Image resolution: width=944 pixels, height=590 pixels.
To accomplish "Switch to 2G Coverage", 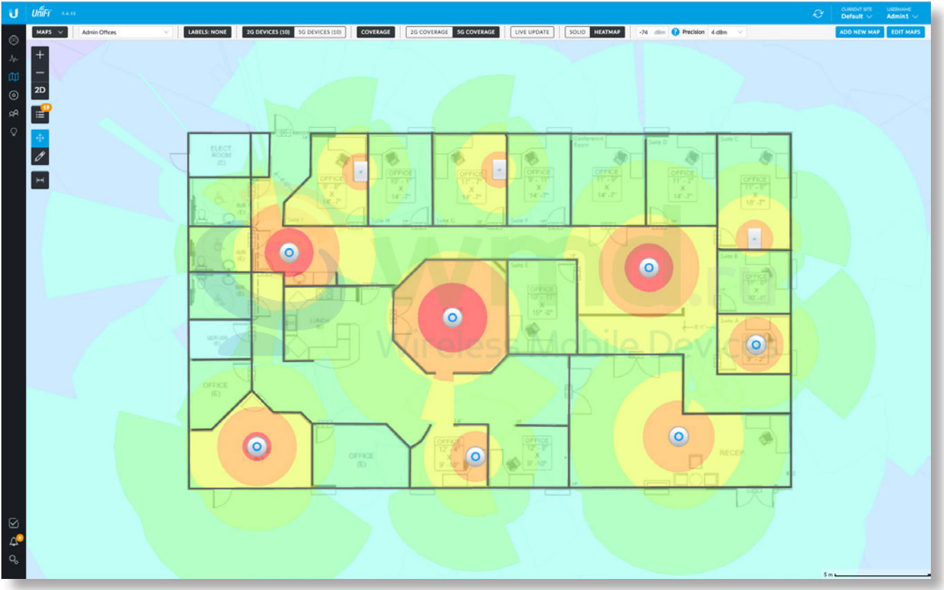I will tap(429, 32).
